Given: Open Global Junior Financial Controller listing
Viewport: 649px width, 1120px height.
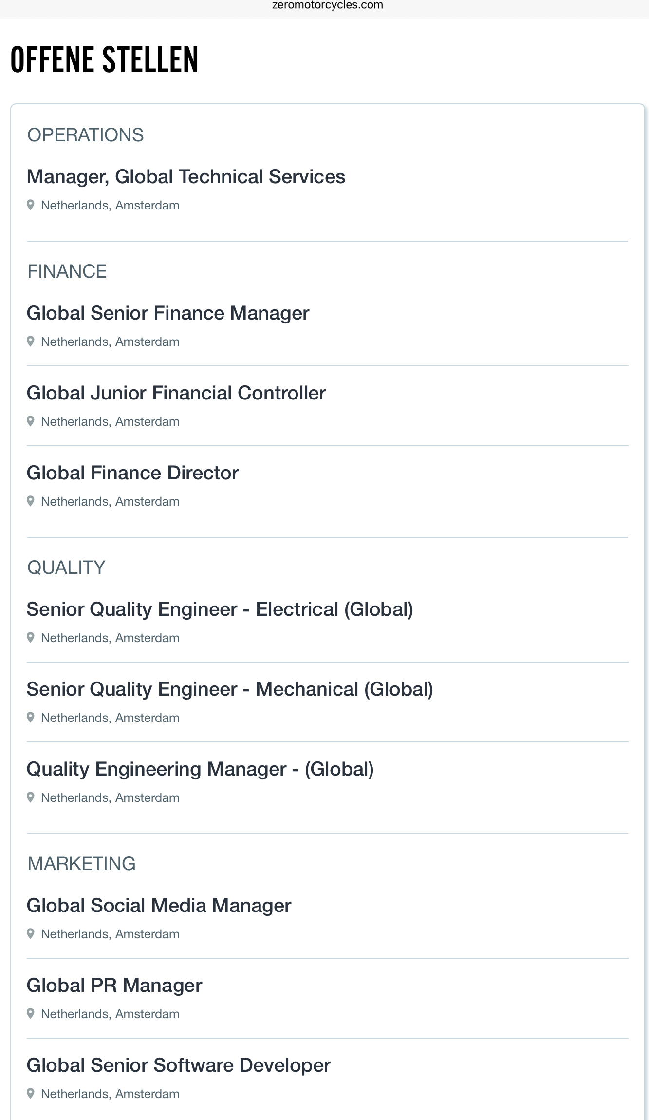Looking at the screenshot, I should coord(176,393).
